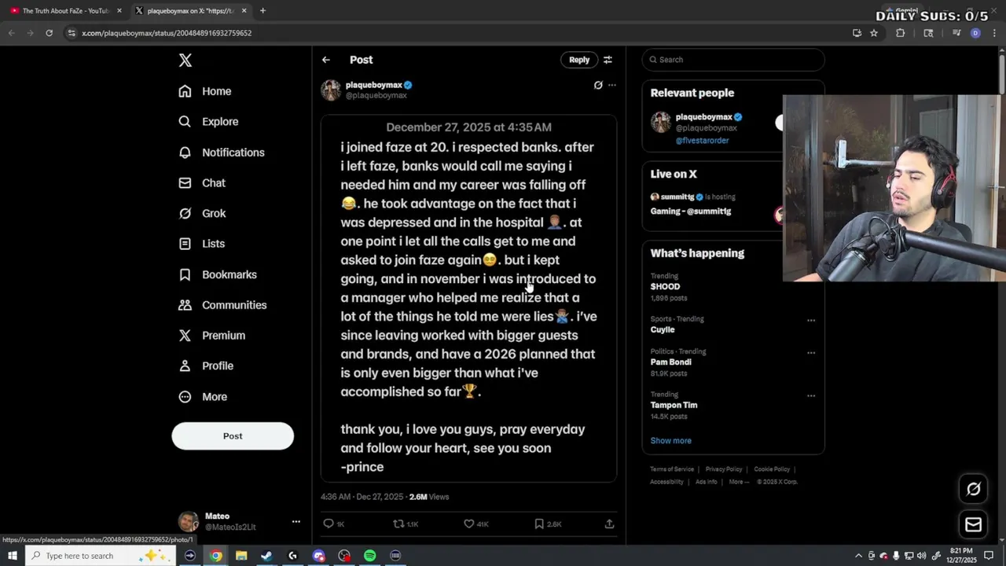Image resolution: width=1006 pixels, height=566 pixels.
Task: Switch to The Truth About FaZe tab
Action: pos(65,11)
